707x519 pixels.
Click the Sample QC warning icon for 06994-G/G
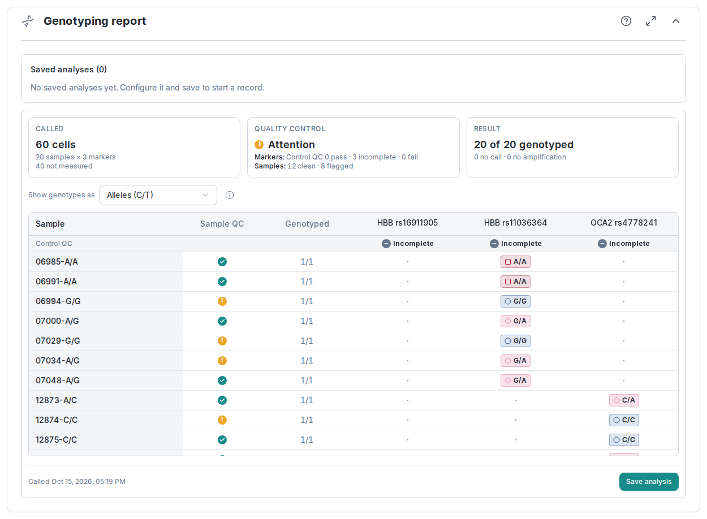coord(222,301)
